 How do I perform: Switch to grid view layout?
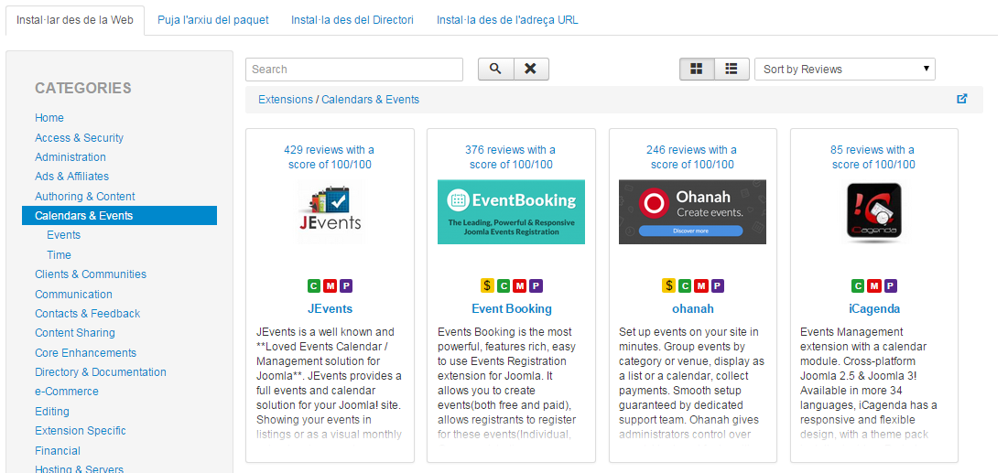coord(697,70)
